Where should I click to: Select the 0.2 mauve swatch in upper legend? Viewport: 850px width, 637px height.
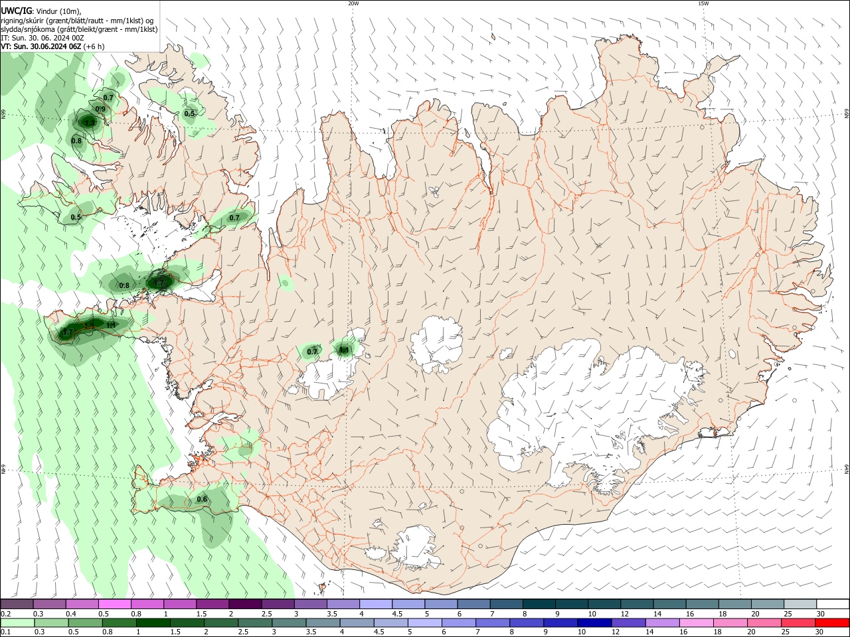click(x=17, y=604)
